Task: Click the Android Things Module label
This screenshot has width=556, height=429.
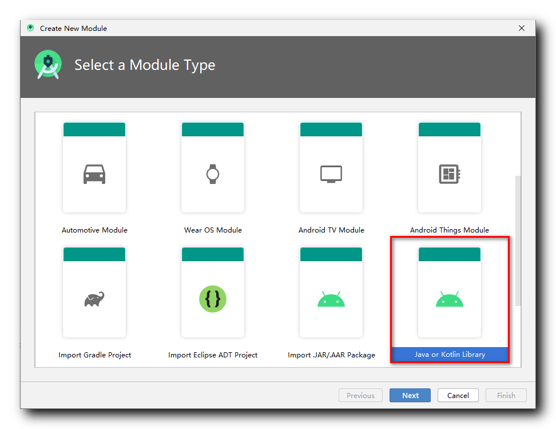Action: click(450, 230)
